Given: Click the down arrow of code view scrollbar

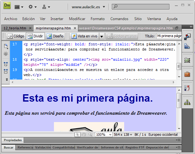Looking at the screenshot, I should pyautogui.click(x=179, y=77).
